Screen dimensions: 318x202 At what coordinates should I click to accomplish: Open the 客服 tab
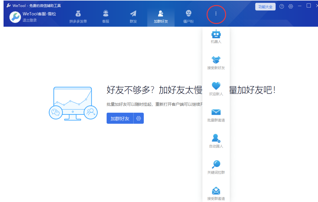(x=106, y=17)
